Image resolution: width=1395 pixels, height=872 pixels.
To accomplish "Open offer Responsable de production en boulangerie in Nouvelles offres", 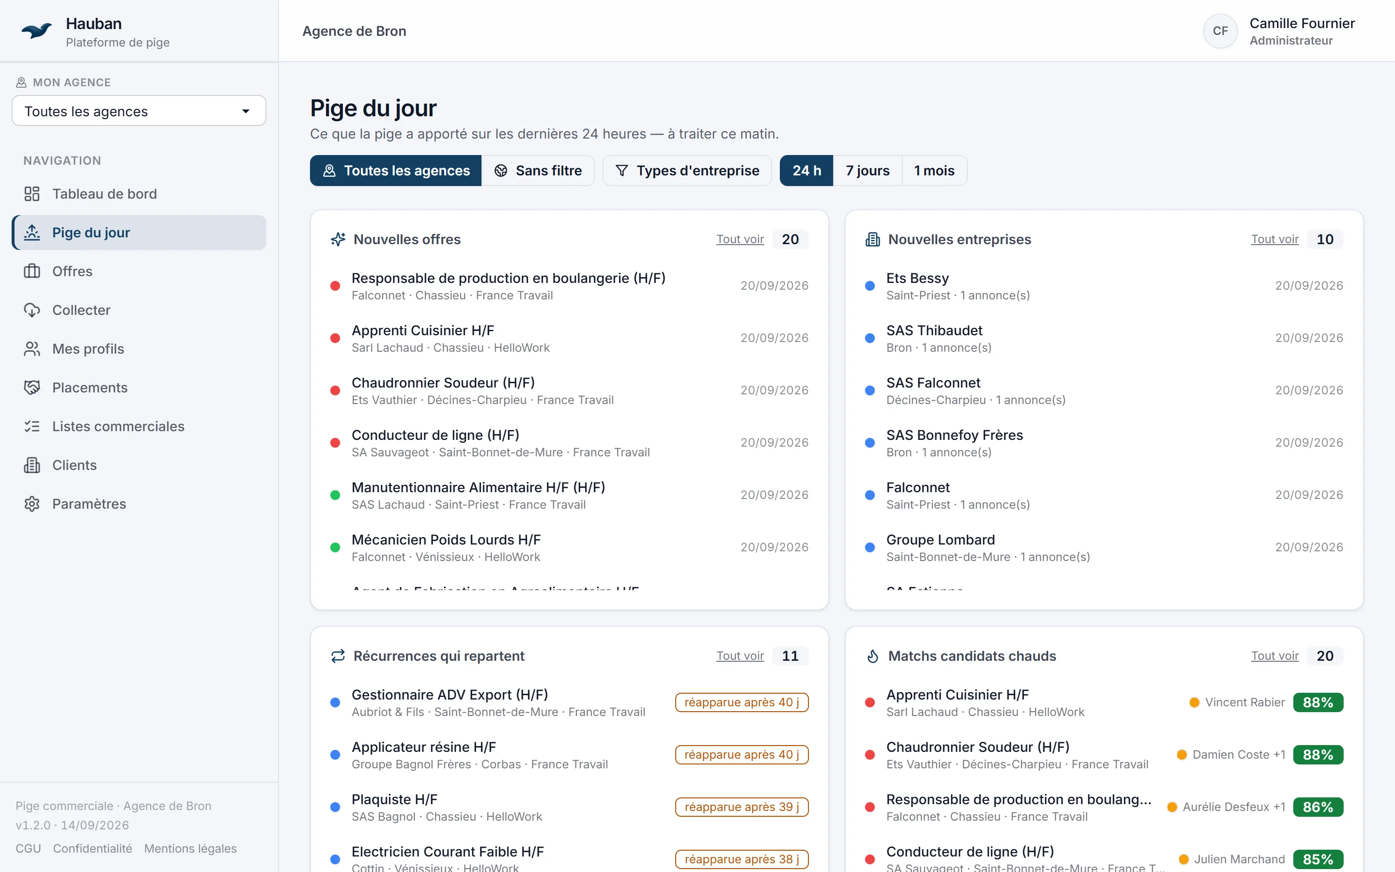I will coord(569,286).
